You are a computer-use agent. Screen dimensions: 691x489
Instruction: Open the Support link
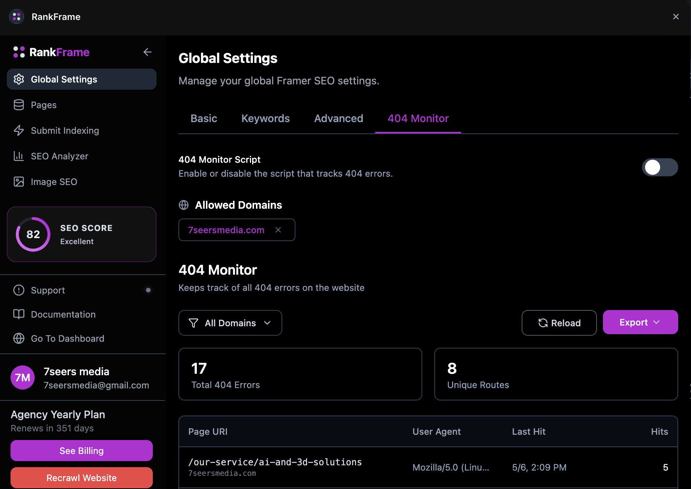(x=82, y=290)
